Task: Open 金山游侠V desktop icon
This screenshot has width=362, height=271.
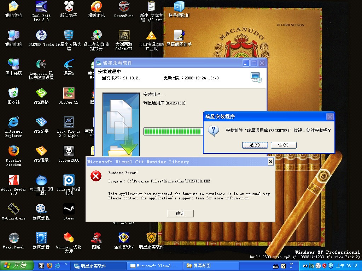Action: click(124, 241)
